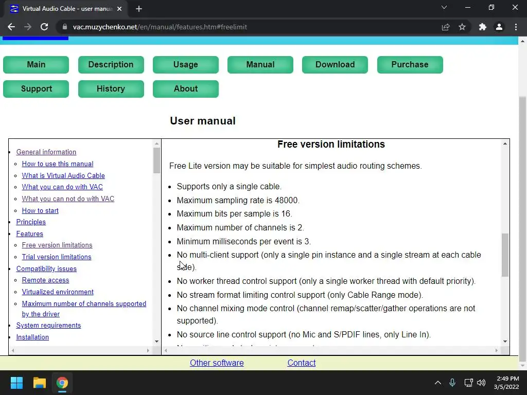
Task: Open the Description page button
Action: (111, 64)
